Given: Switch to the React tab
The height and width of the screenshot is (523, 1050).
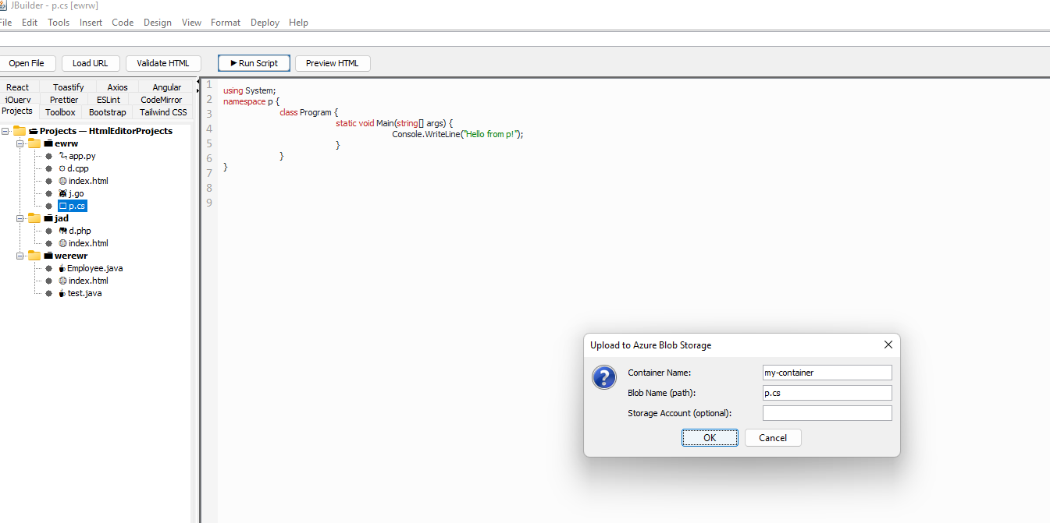Looking at the screenshot, I should (17, 87).
